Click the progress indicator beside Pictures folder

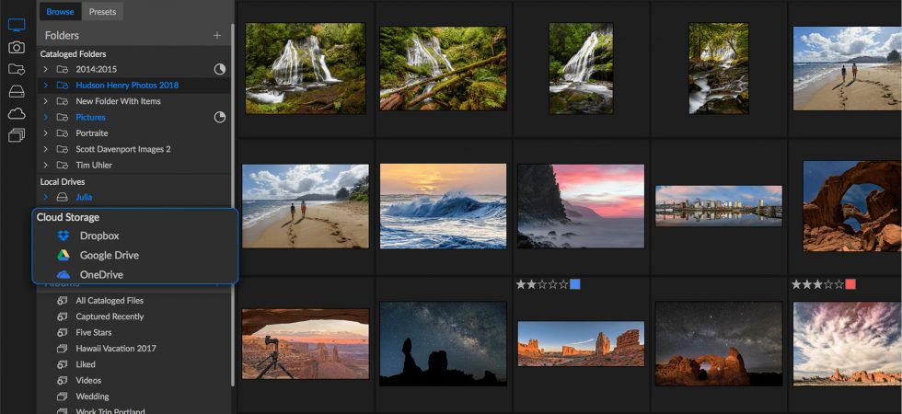pyautogui.click(x=220, y=118)
